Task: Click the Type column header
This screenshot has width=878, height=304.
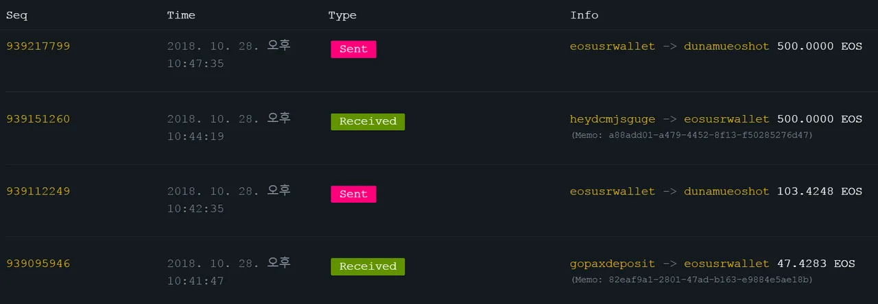Action: pos(342,15)
